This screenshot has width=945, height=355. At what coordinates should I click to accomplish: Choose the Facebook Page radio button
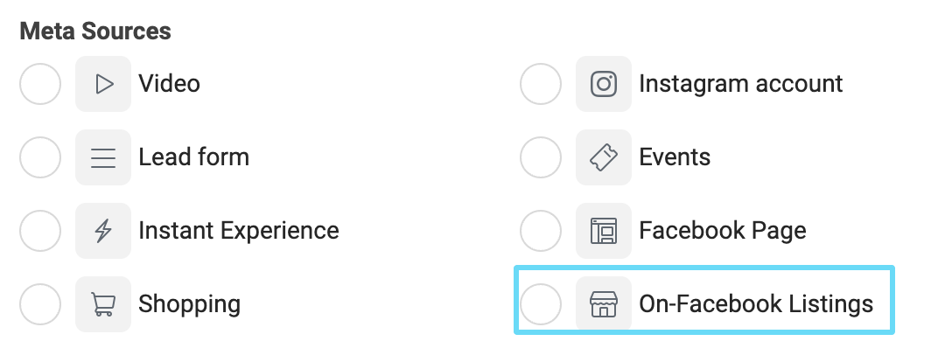[541, 231]
